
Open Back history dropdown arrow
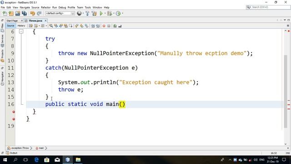[39, 26]
